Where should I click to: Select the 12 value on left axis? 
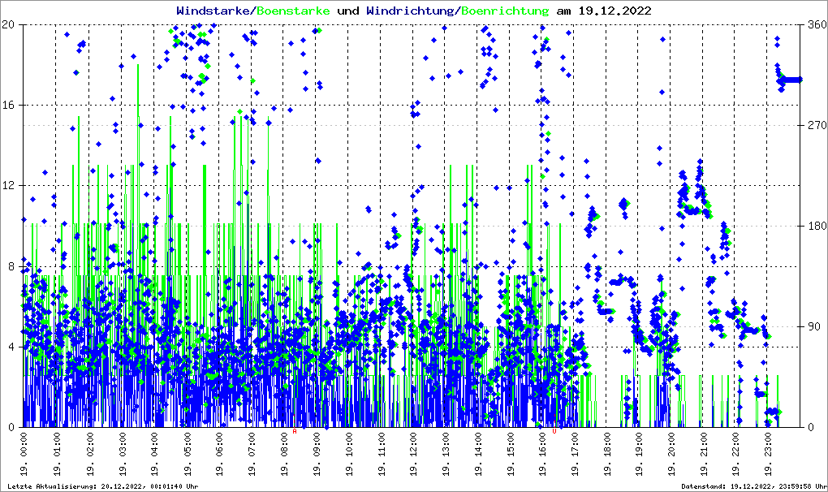click(11, 186)
